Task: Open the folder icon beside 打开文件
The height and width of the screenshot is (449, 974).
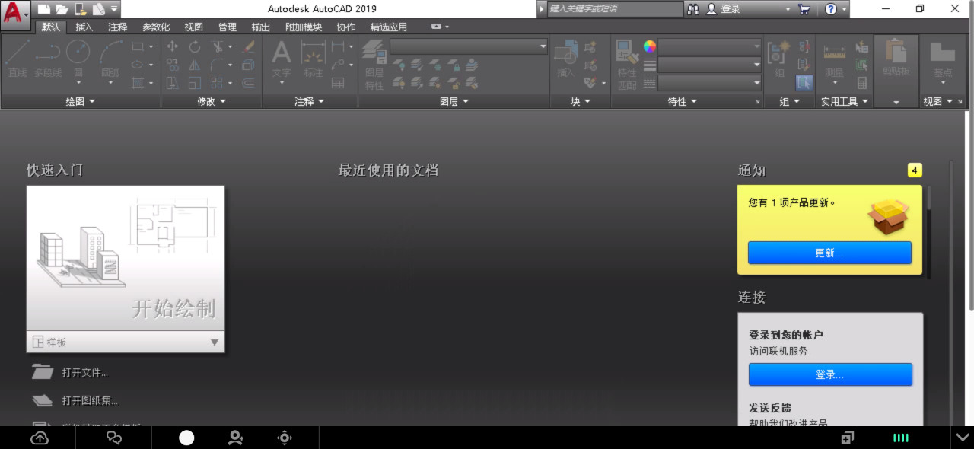Action: [x=42, y=372]
